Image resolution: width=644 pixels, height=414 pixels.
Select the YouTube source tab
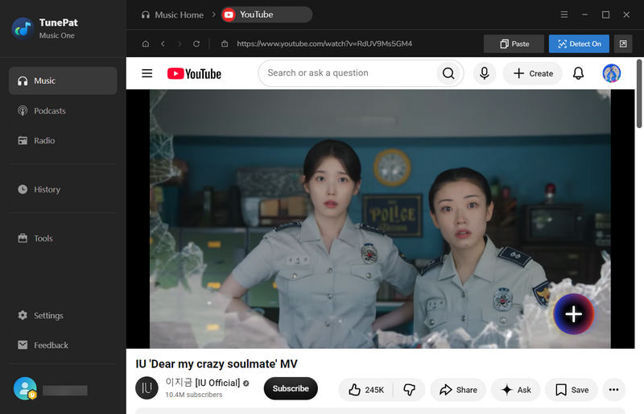(x=266, y=14)
